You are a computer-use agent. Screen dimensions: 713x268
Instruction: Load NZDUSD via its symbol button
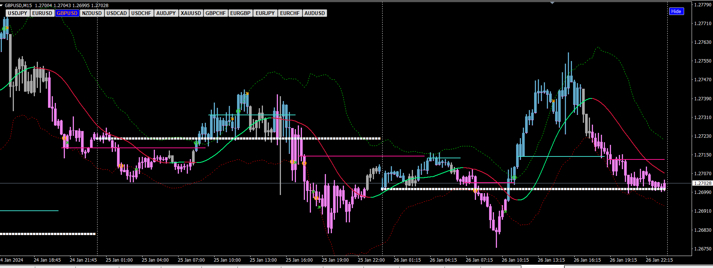(92, 13)
